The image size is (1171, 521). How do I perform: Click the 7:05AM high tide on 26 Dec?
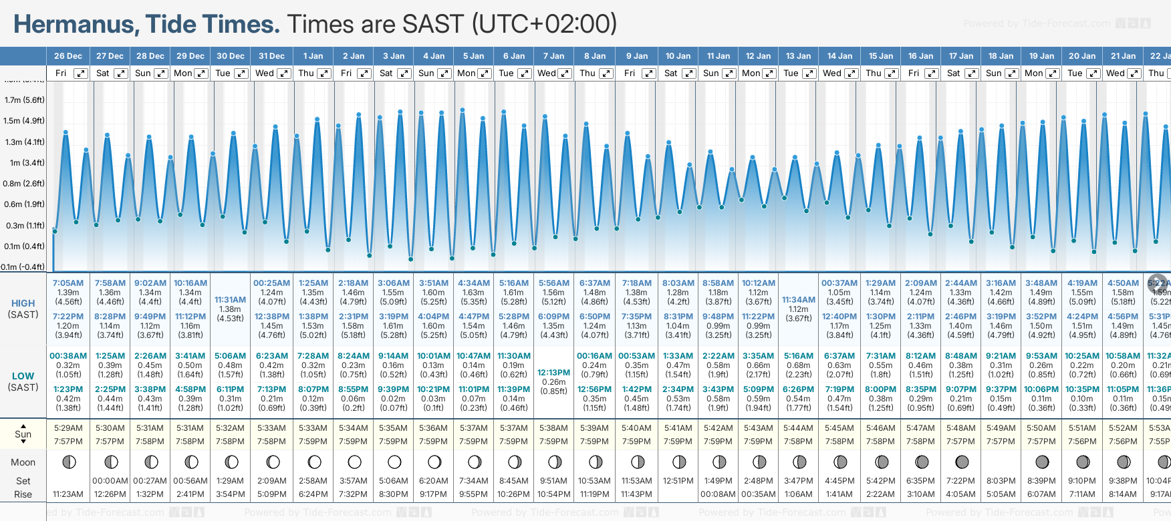click(68, 283)
